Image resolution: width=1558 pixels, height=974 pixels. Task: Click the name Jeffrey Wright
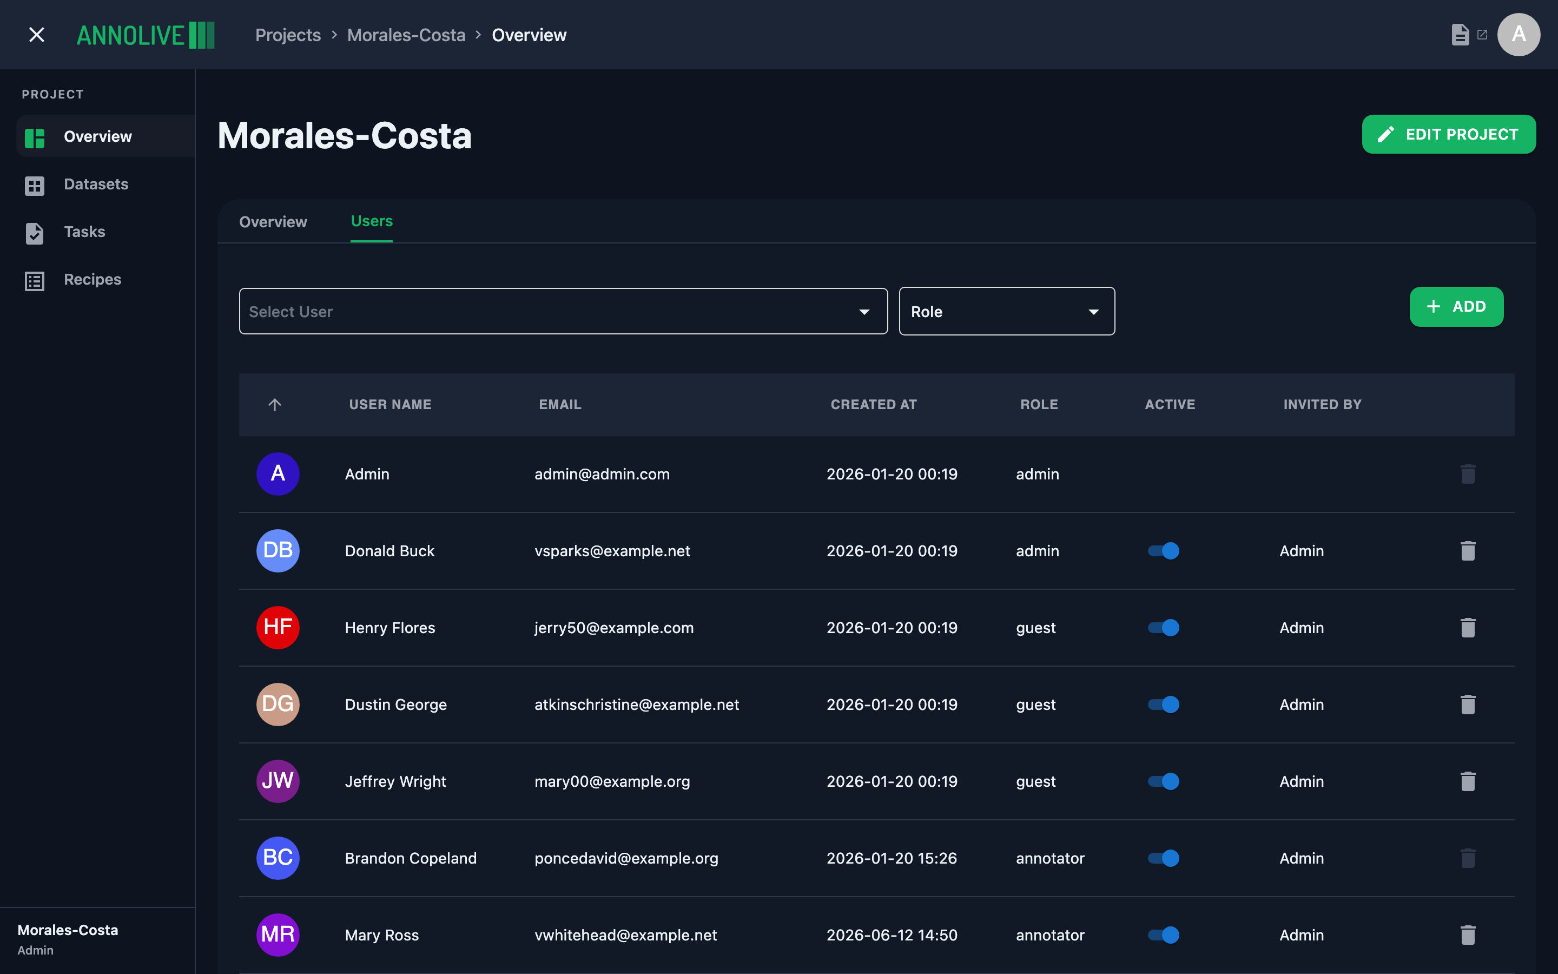click(395, 781)
